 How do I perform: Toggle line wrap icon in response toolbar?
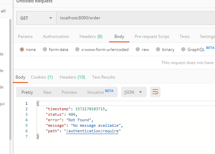(x=155, y=92)
